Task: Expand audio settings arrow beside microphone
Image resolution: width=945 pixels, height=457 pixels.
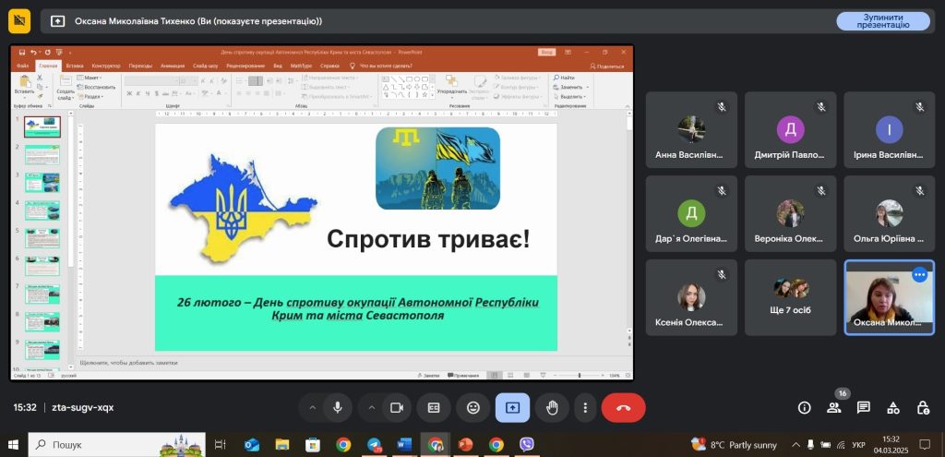Action: (312, 407)
